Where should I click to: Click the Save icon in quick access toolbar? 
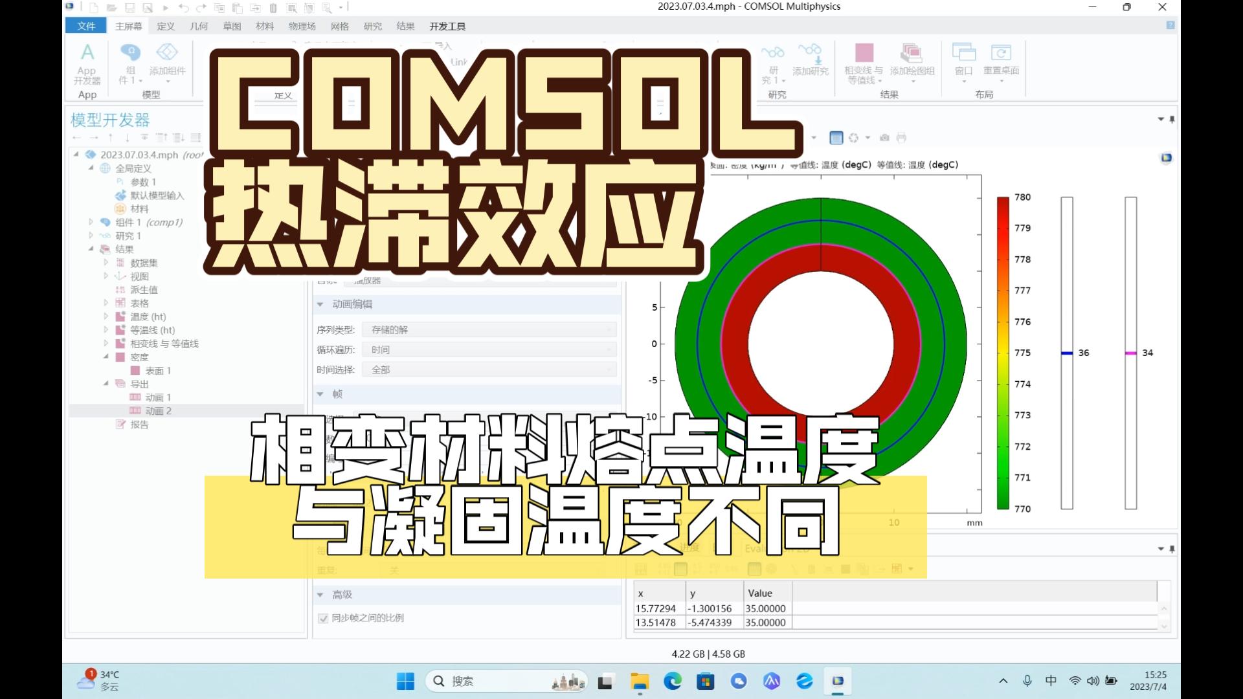(130, 8)
